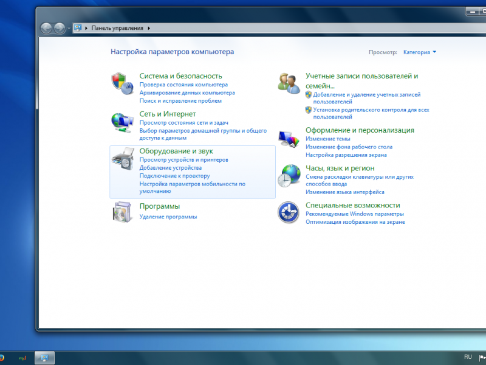
Task: Expand the arrow before Панель управления breadcrumb
Action: [86, 28]
